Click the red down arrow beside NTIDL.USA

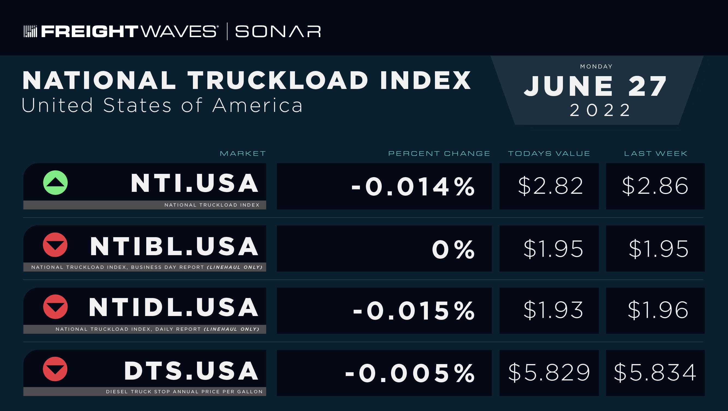(55, 307)
